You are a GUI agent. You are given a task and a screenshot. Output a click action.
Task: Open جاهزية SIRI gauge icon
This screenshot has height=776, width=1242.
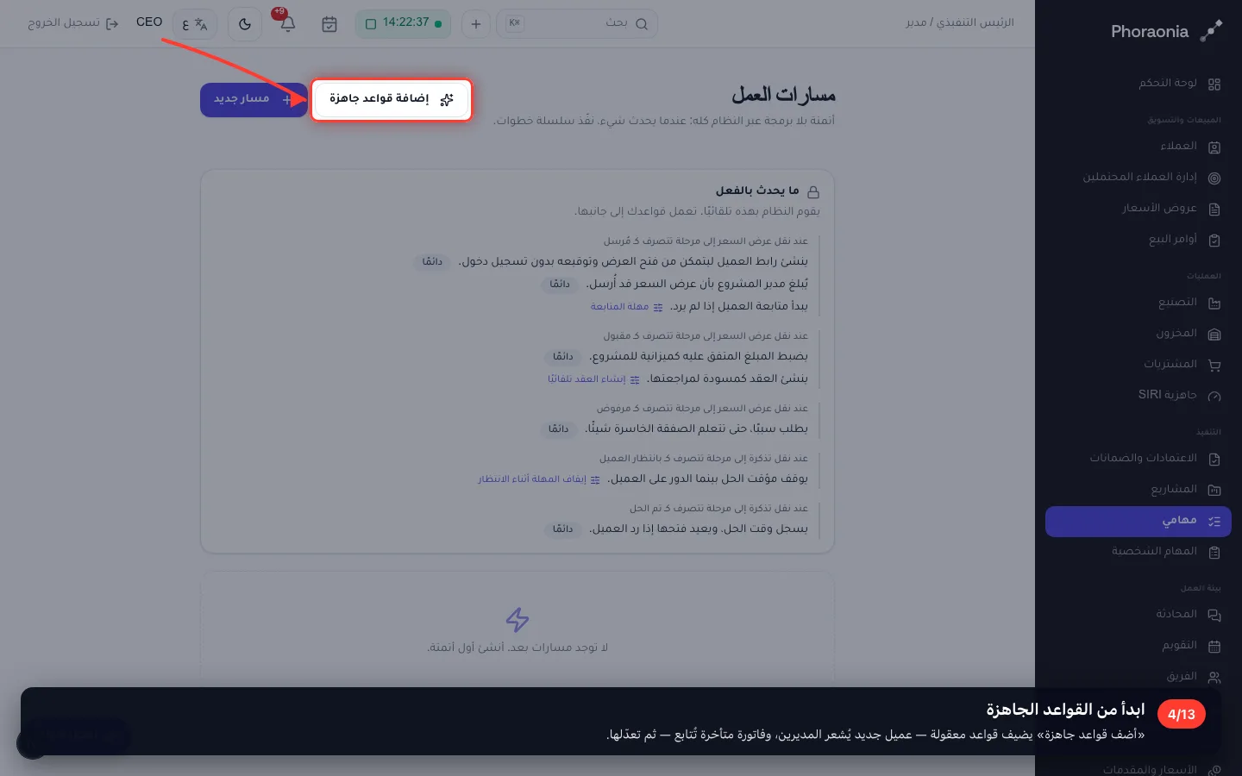(x=1214, y=396)
